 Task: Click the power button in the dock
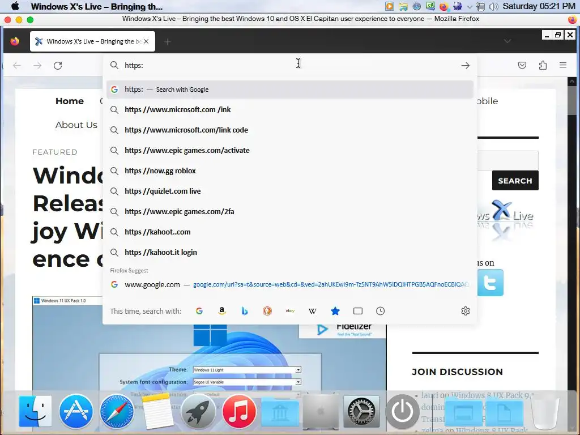[x=403, y=411]
